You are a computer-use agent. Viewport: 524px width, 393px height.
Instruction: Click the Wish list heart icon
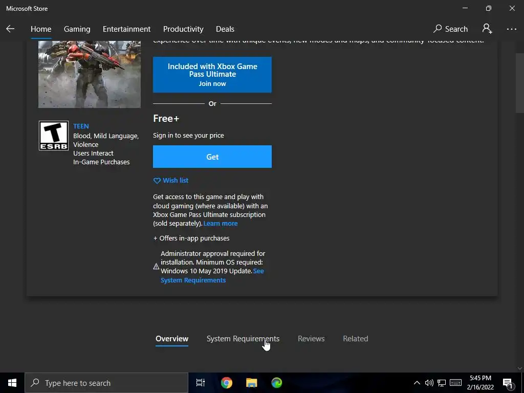click(x=157, y=181)
